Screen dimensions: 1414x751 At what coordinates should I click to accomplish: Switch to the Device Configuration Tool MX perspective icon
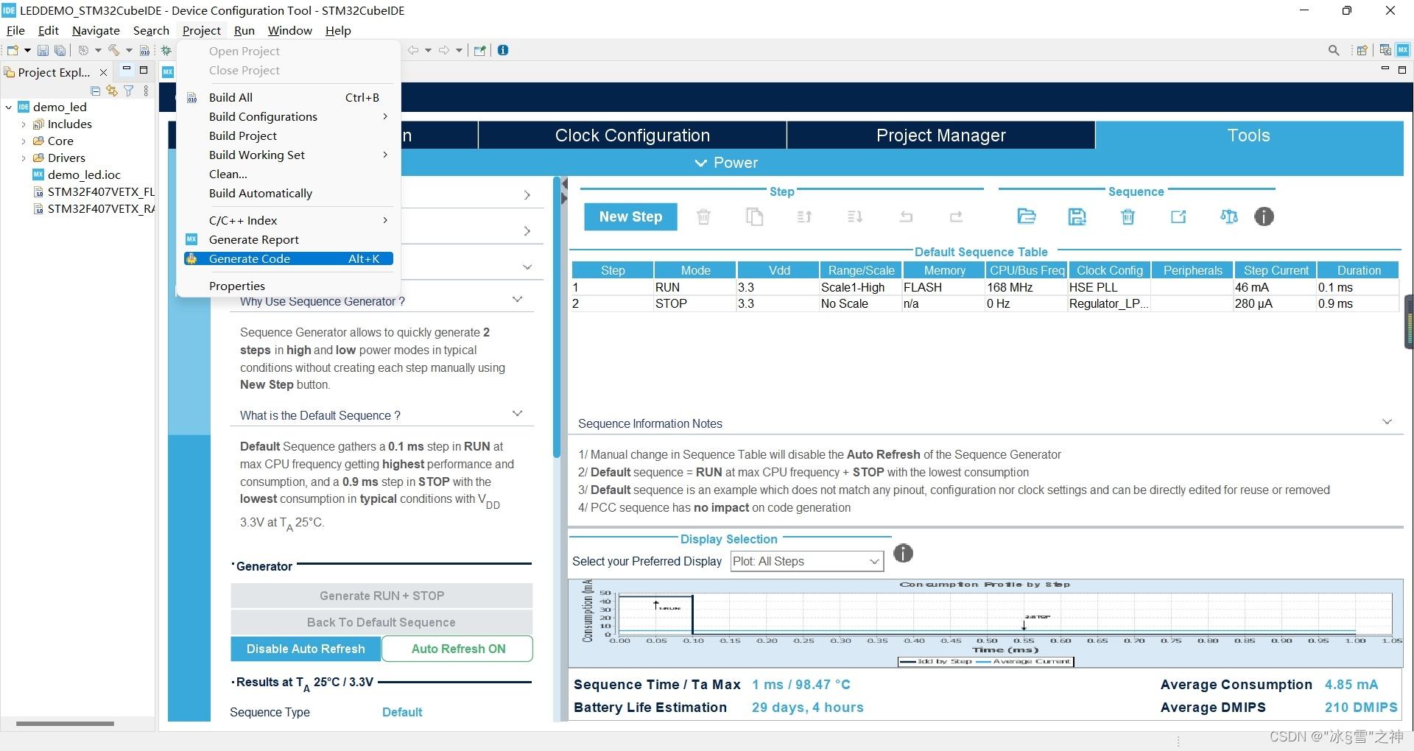click(1403, 50)
